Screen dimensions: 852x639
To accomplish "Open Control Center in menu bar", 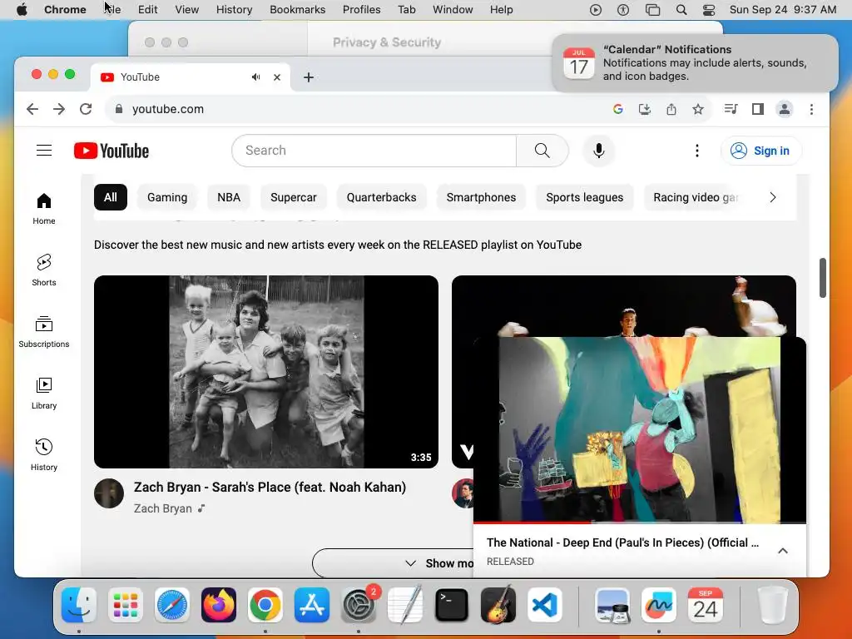I will point(709,9).
